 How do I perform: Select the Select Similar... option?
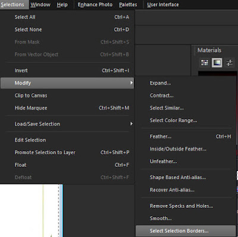click(x=186, y=108)
